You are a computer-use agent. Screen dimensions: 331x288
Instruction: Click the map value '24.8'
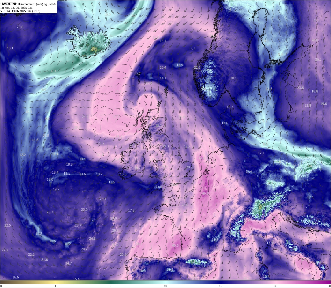pos(92,239)
